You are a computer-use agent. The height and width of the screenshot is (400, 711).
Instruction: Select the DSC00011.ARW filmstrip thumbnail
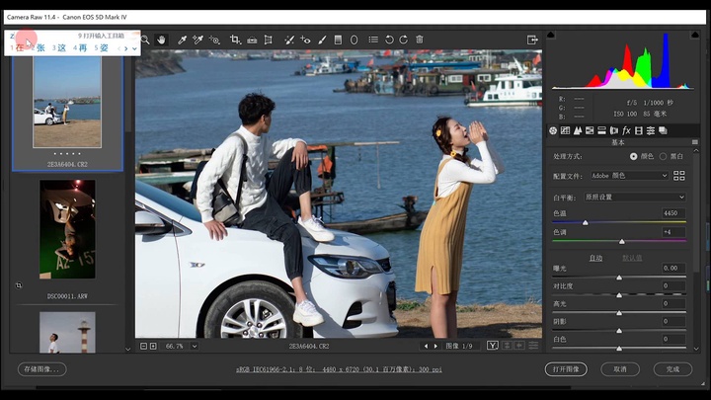tap(67, 229)
